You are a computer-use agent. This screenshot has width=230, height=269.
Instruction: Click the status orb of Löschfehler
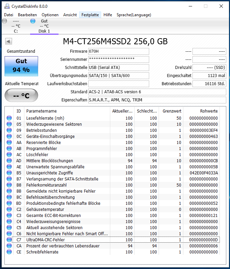tap(9, 154)
